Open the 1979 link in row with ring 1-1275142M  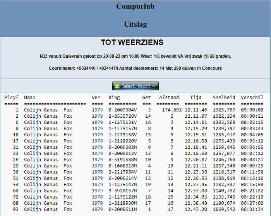point(97,185)
